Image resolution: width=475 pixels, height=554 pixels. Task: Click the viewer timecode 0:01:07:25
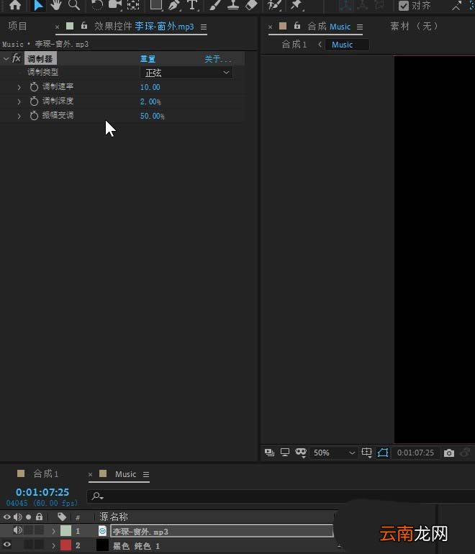[x=415, y=453]
